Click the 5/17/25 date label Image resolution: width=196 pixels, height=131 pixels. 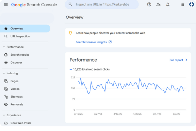[157, 114]
